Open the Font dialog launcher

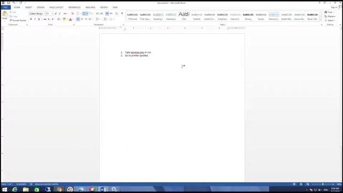(x=74, y=25)
